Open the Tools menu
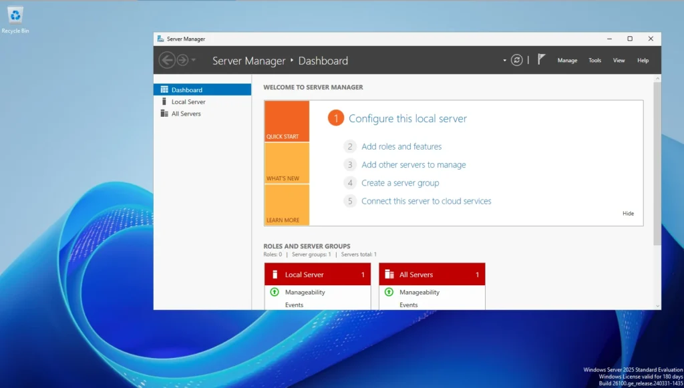The width and height of the screenshot is (684, 388). (594, 61)
